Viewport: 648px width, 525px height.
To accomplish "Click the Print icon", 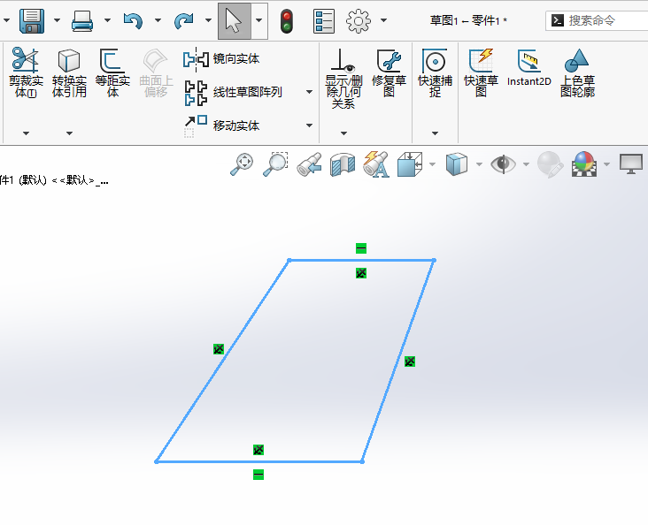I will click(x=82, y=20).
